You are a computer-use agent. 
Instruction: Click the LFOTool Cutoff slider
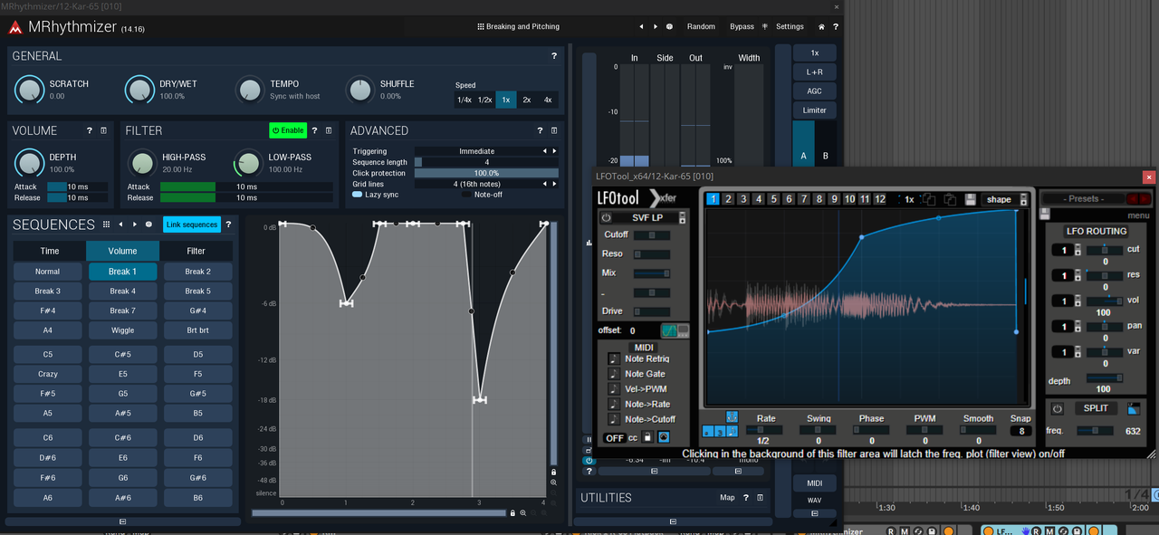point(652,235)
